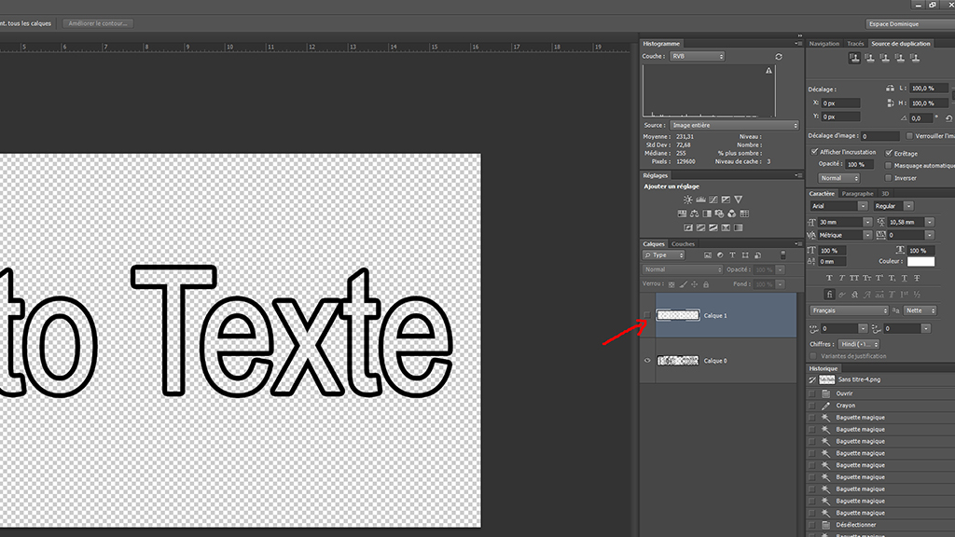
Task: Uncheck the Ecrêtage checkbox
Action: pos(889,153)
